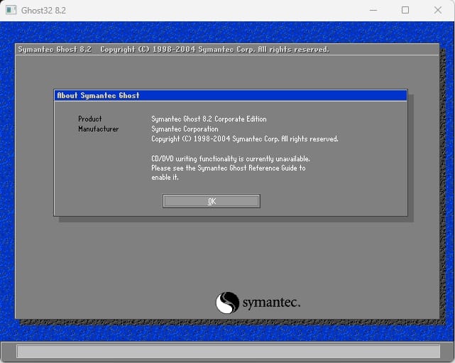Click the "enable it." text
This screenshot has width=455, height=363.
165,177
